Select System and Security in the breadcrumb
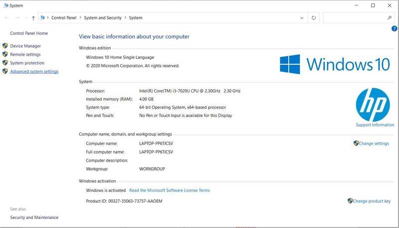Viewport: 399px width, 228px height. click(103, 18)
